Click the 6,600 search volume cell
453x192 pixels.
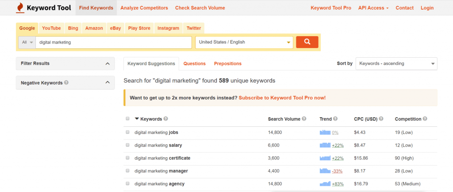(273, 145)
